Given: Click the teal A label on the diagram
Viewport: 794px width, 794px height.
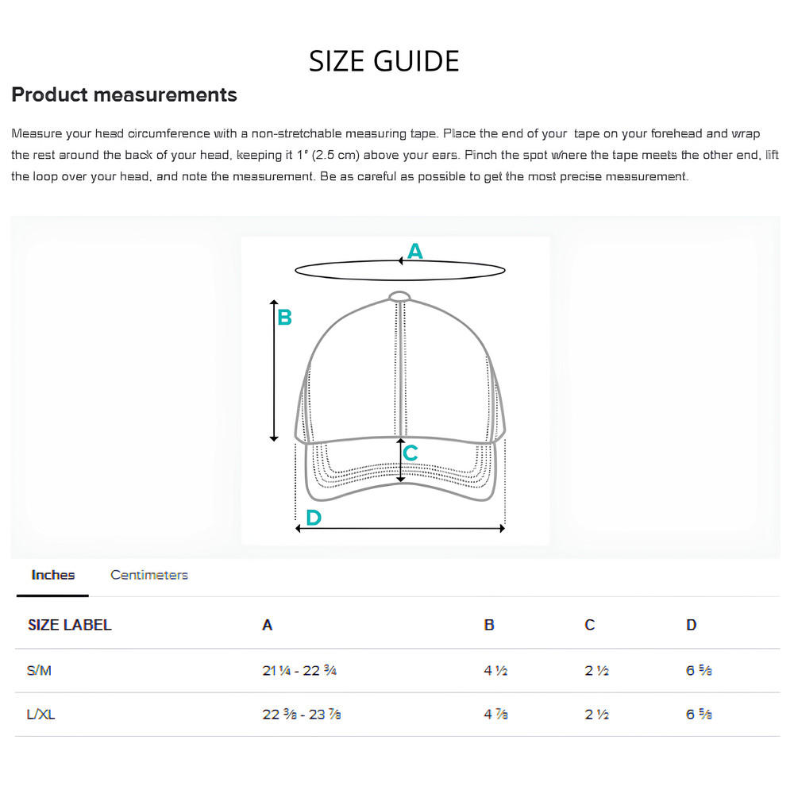Looking at the screenshot, I should [x=414, y=252].
